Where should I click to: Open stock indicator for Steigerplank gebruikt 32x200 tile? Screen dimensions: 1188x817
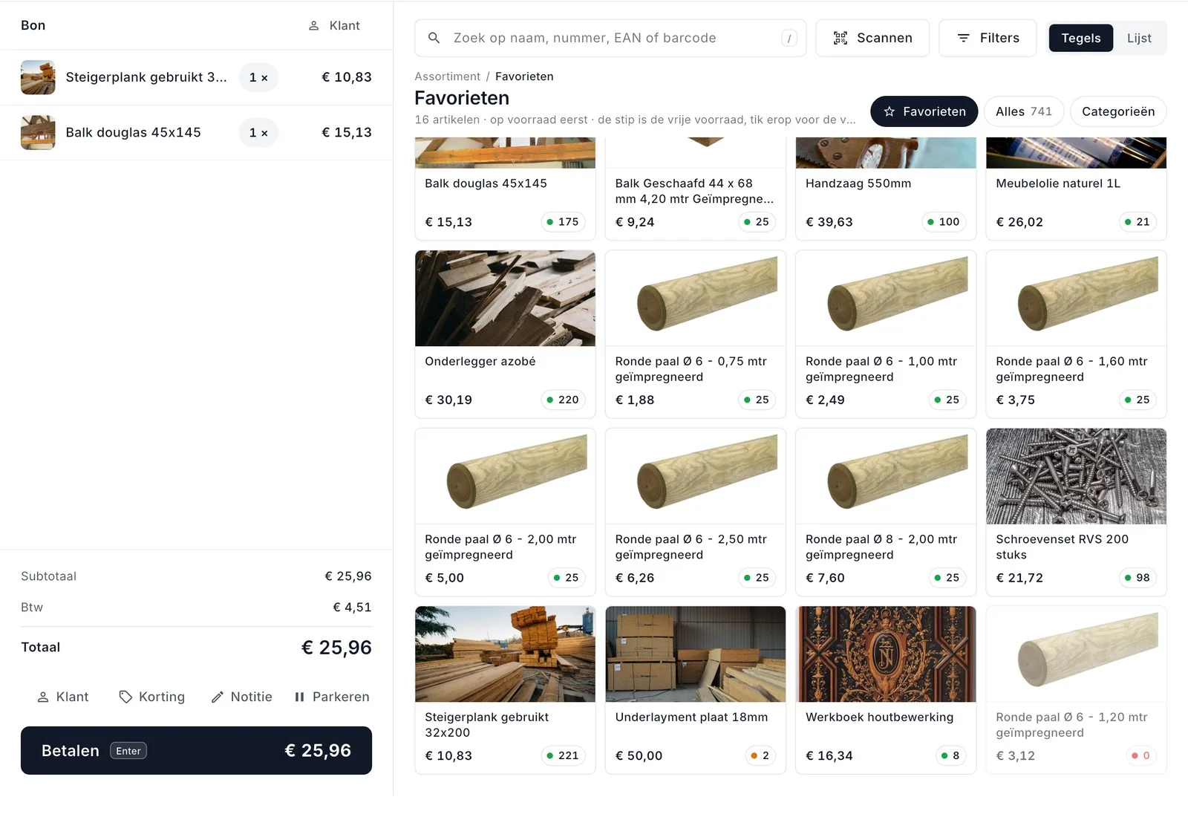(x=563, y=755)
